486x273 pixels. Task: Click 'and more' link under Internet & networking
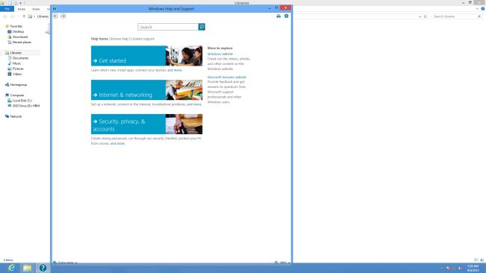(194, 104)
